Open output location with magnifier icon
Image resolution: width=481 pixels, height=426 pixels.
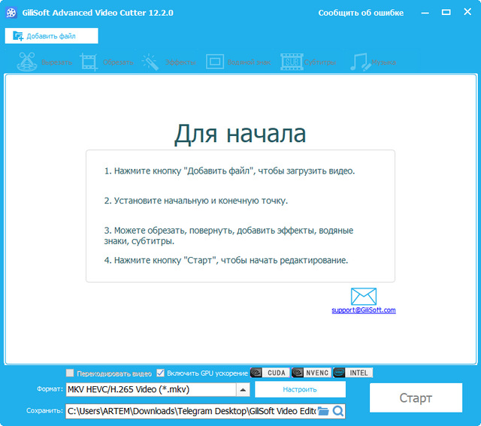[338, 411]
